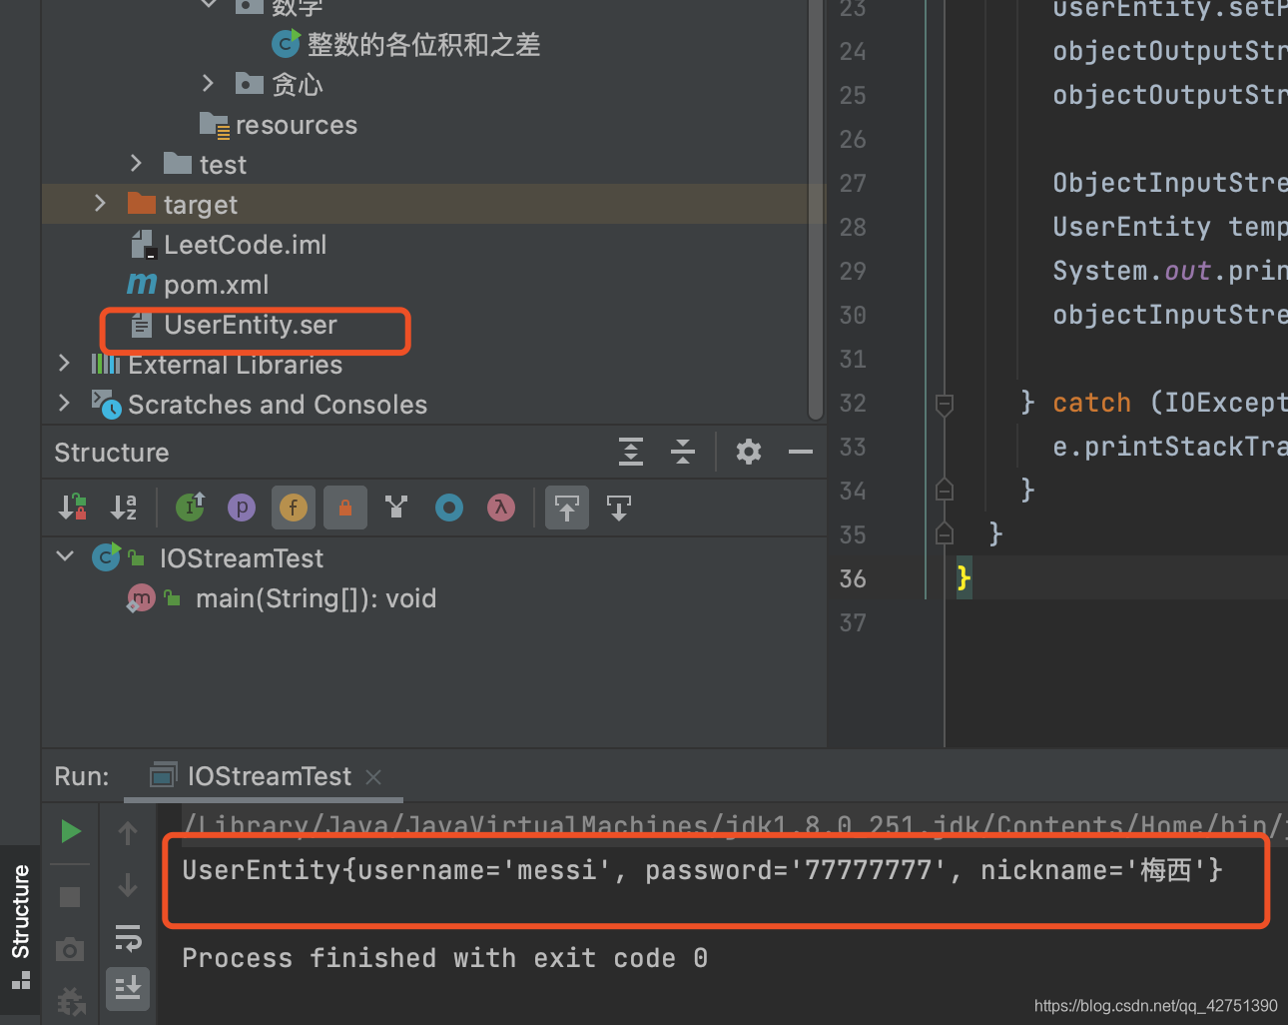Expand the test folder
The height and width of the screenshot is (1025, 1288).
pyautogui.click(x=136, y=164)
